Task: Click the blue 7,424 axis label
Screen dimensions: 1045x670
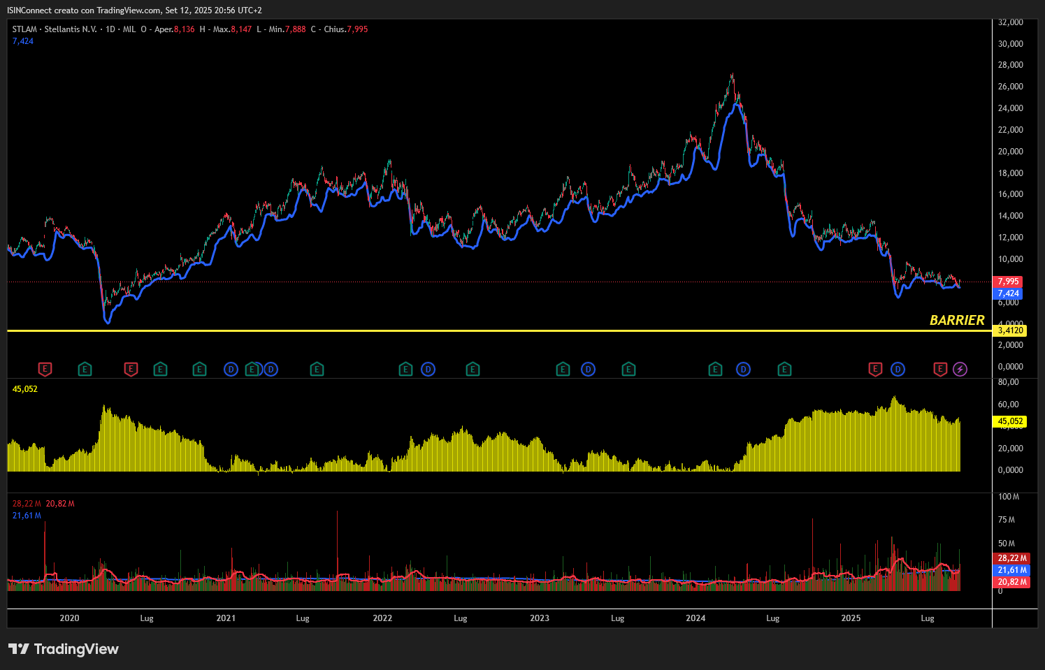Action: (1008, 293)
